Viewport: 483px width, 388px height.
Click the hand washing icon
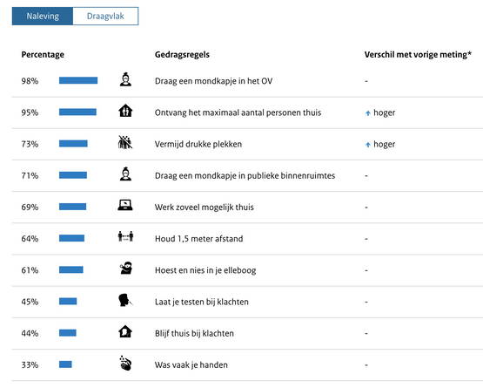(125, 363)
